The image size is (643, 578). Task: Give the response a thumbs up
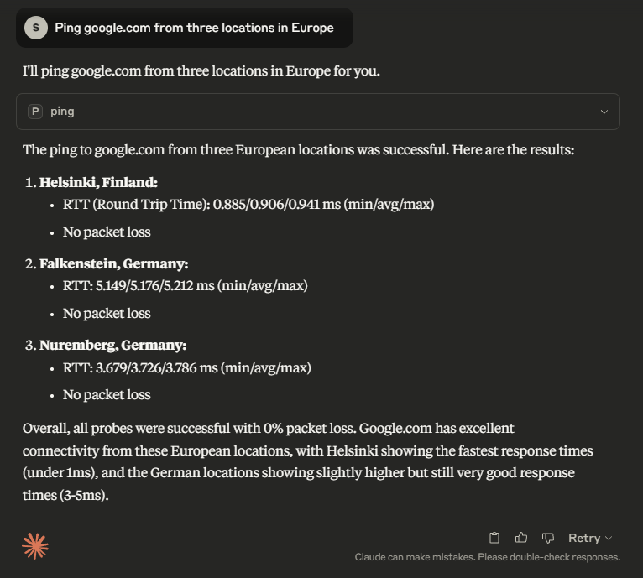coord(520,538)
